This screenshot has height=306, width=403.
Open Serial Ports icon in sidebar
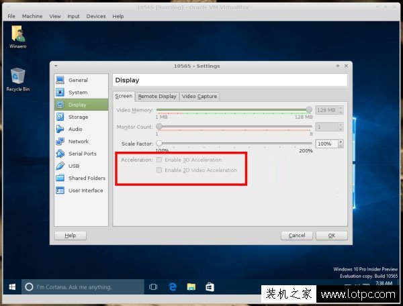[60, 154]
